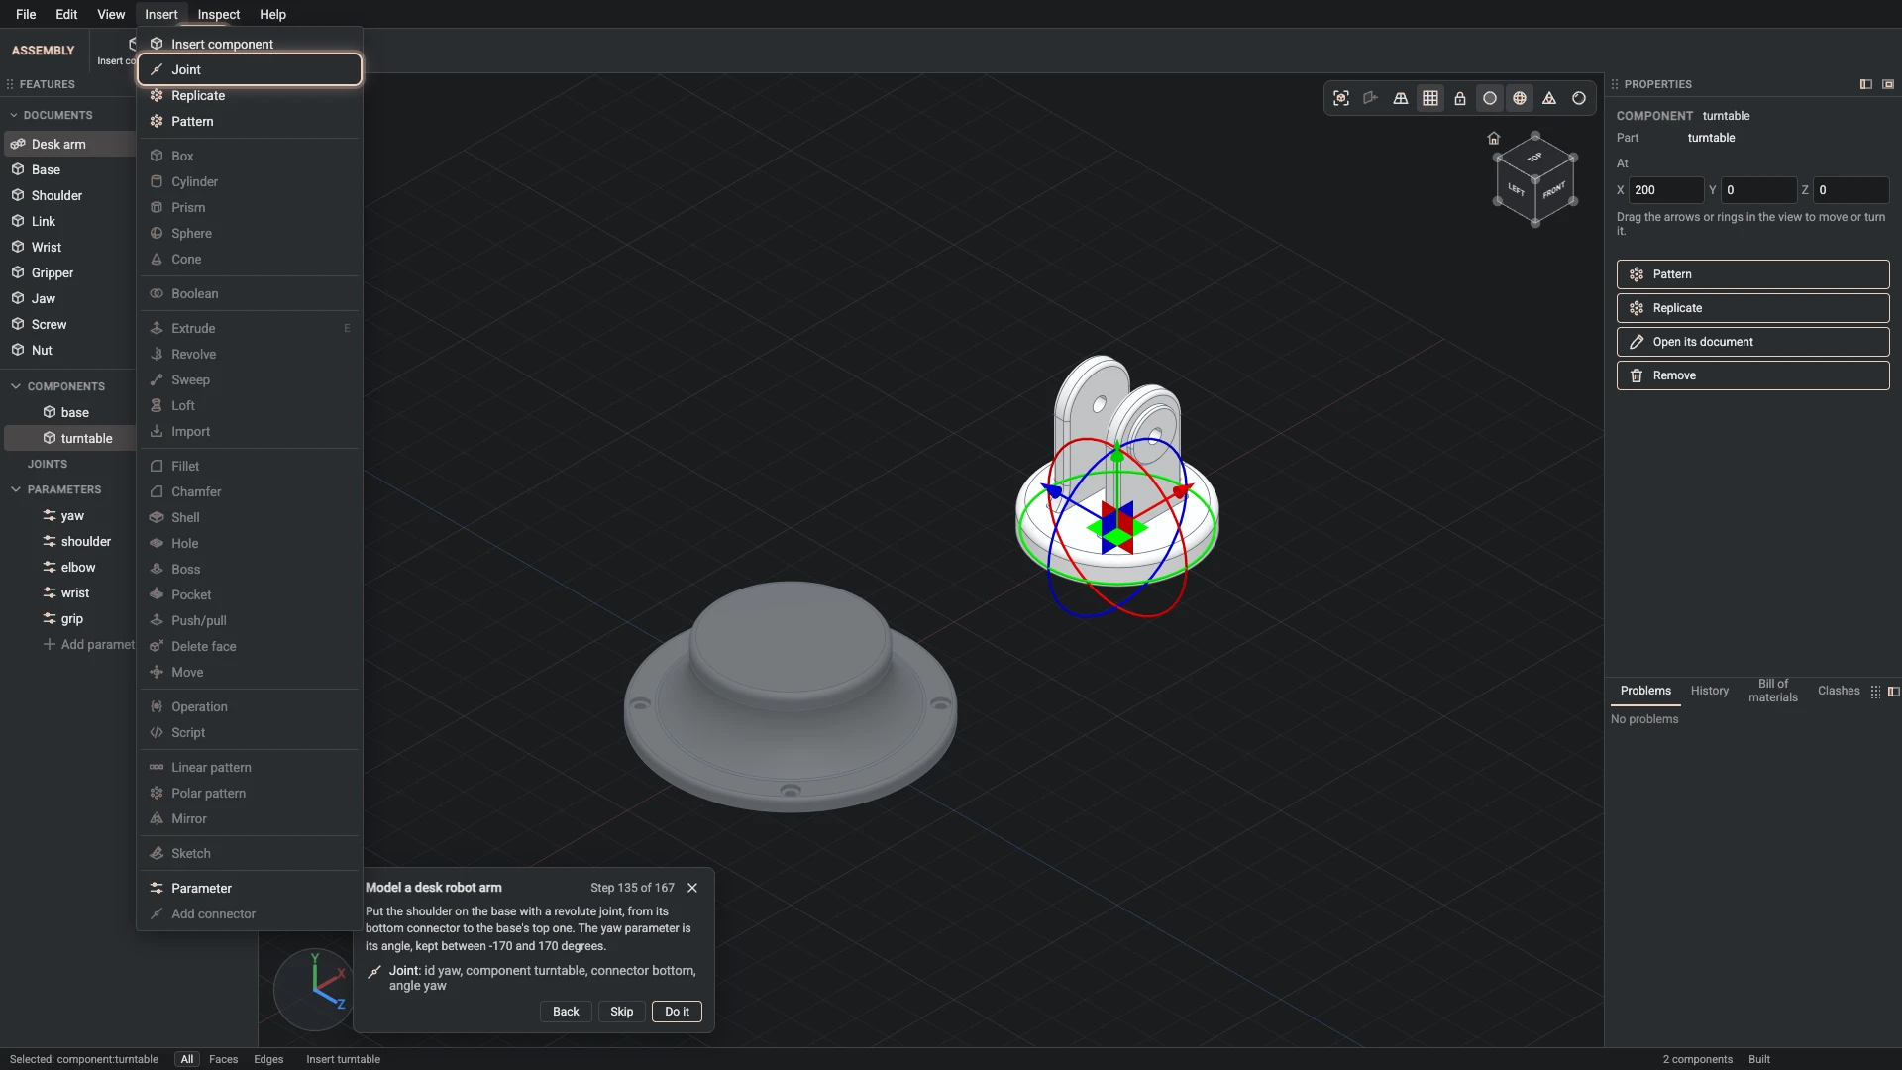The image size is (1902, 1070).
Task: Click the Z position input field
Action: (x=1851, y=190)
